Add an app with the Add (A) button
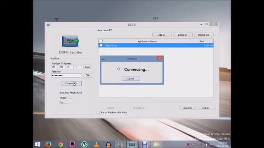Viewport: 264px width, 148px height. 162,35
